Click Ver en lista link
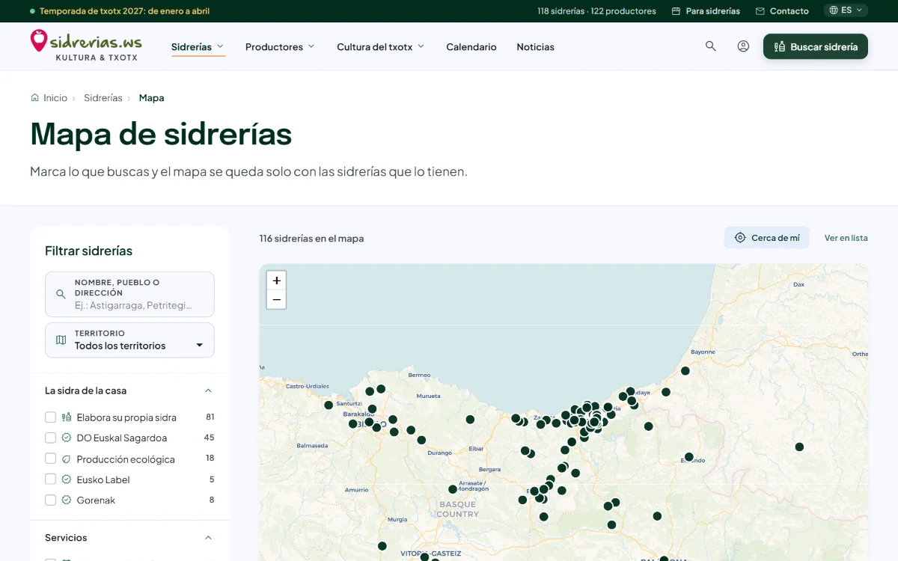Image resolution: width=898 pixels, height=561 pixels. [846, 238]
